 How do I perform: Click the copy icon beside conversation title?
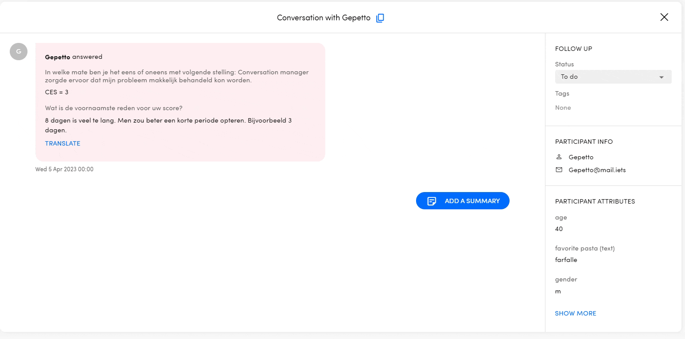pyautogui.click(x=380, y=18)
